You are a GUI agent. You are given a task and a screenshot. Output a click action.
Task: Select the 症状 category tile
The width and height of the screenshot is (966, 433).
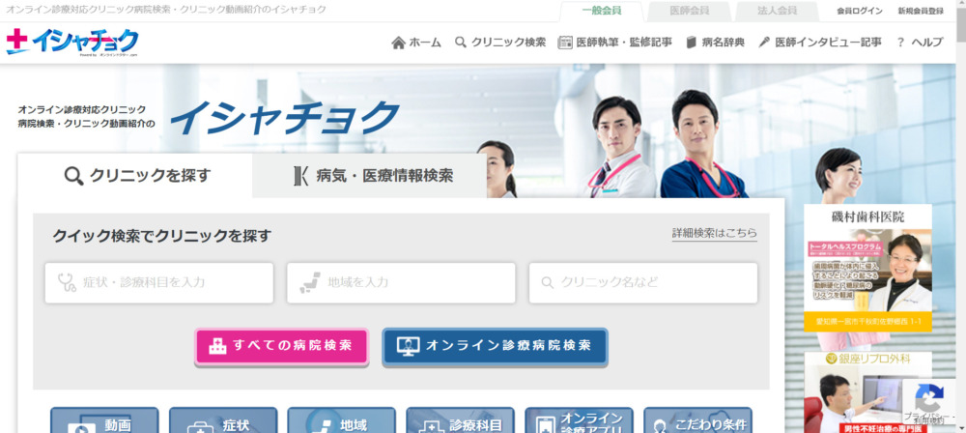tap(223, 420)
